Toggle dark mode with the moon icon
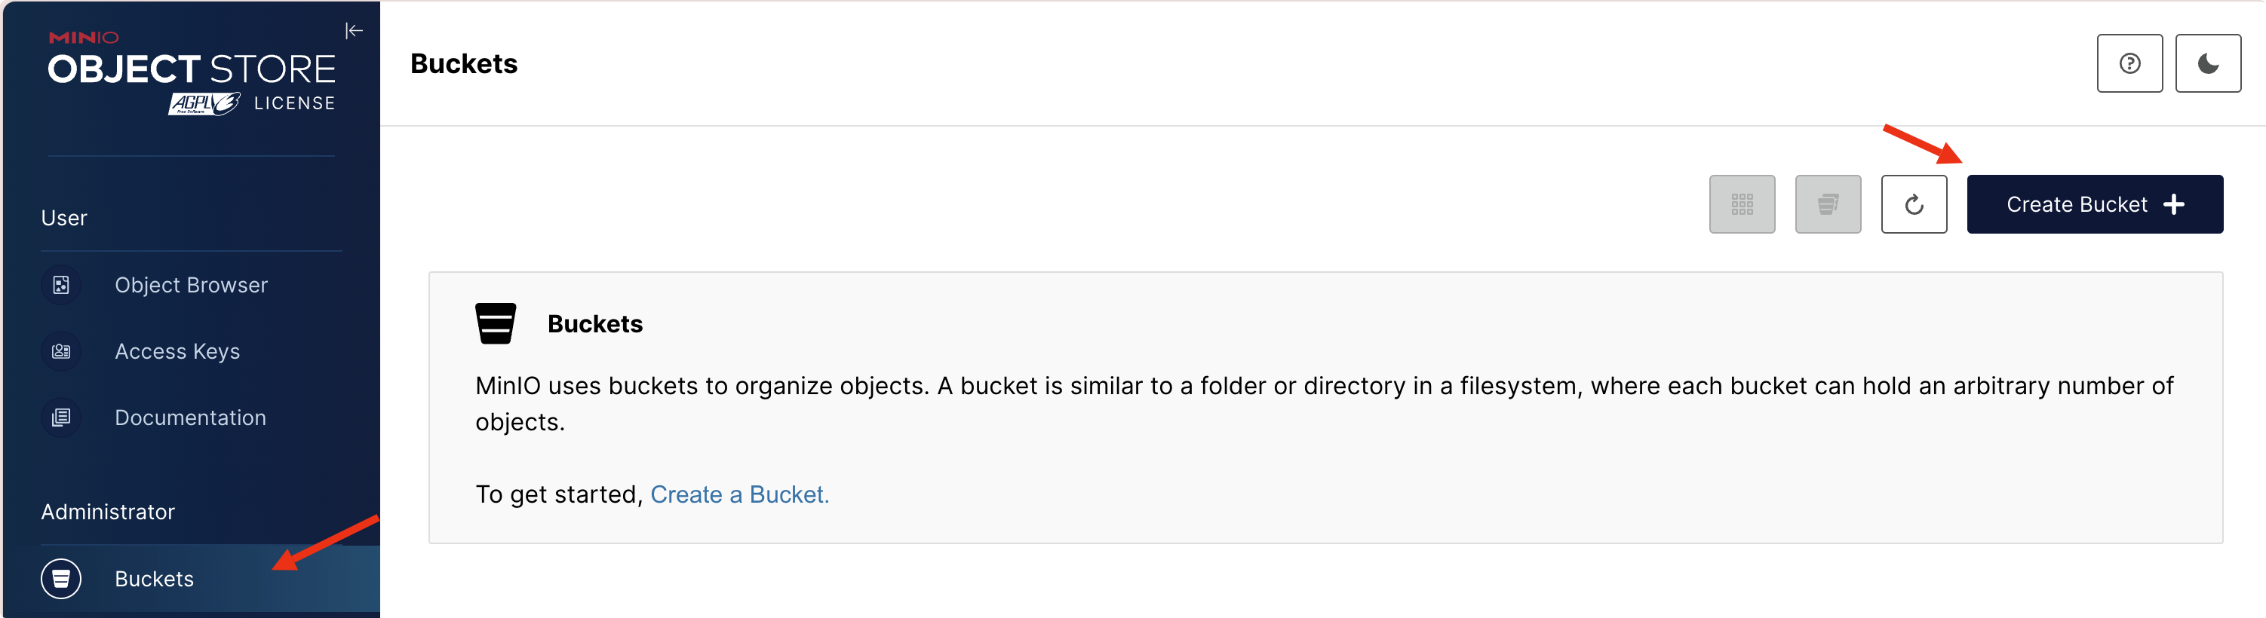Image resolution: width=2266 pixels, height=618 pixels. click(x=2207, y=63)
